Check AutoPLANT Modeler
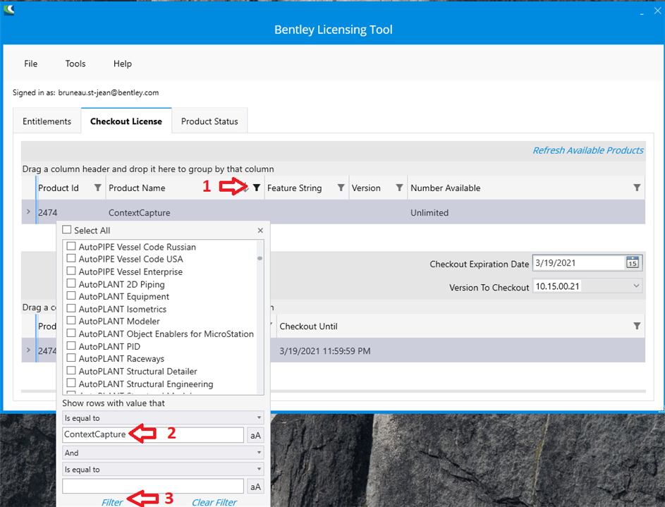The image size is (665, 507). point(71,320)
